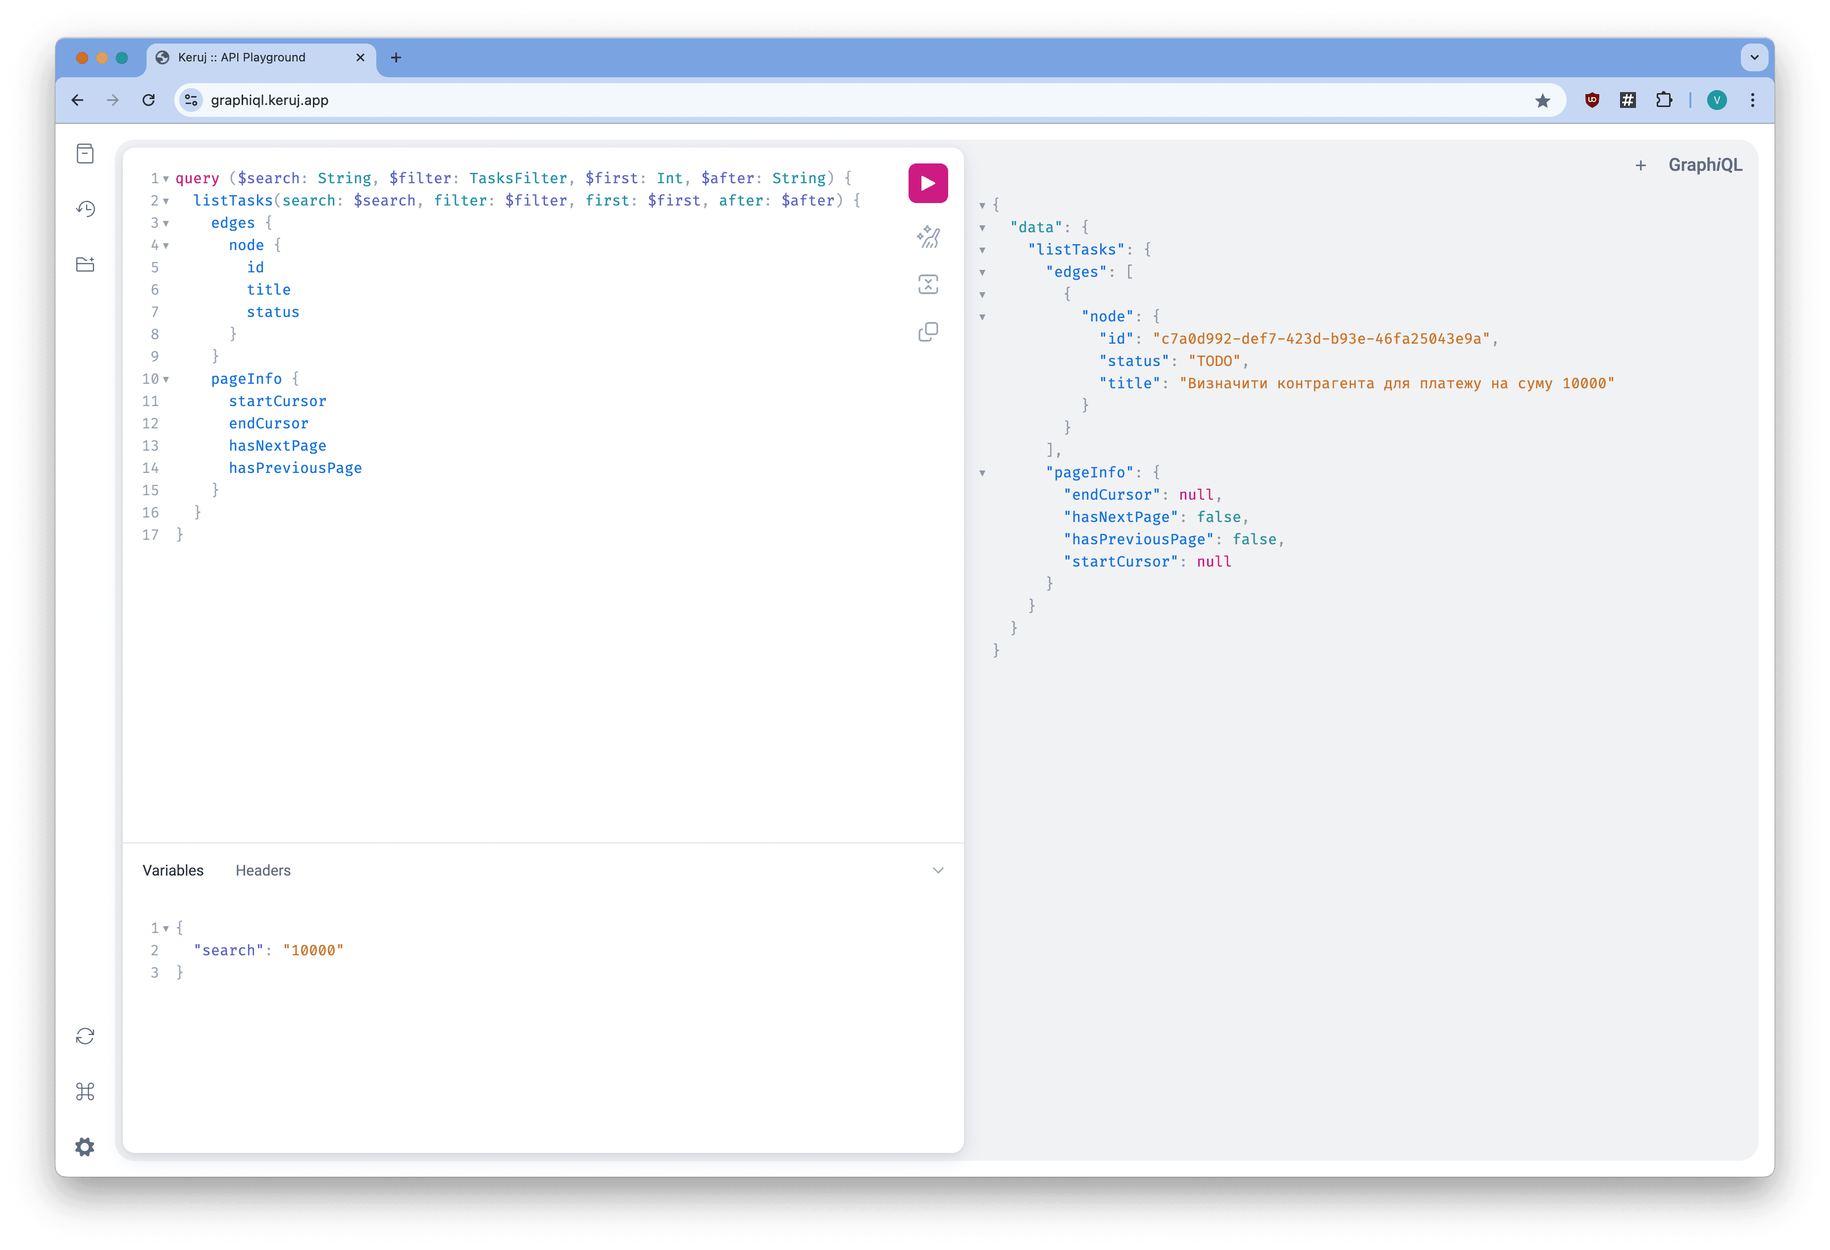Click the title field on line 6
Image resolution: width=1830 pixels, height=1250 pixels.
pyautogui.click(x=268, y=290)
